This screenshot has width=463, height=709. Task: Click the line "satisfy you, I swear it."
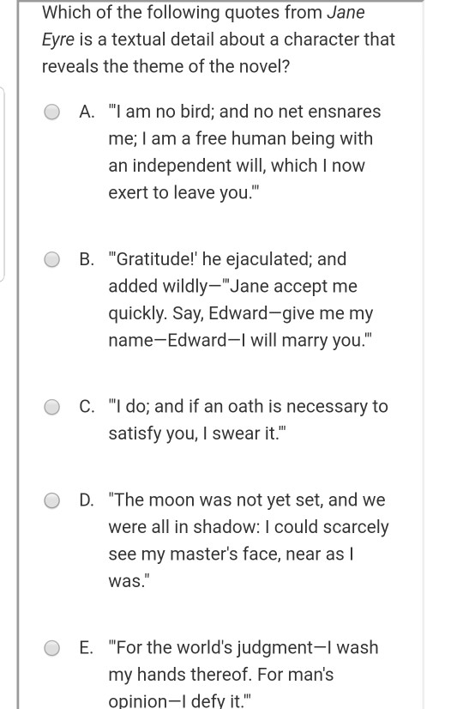pyautogui.click(x=197, y=434)
